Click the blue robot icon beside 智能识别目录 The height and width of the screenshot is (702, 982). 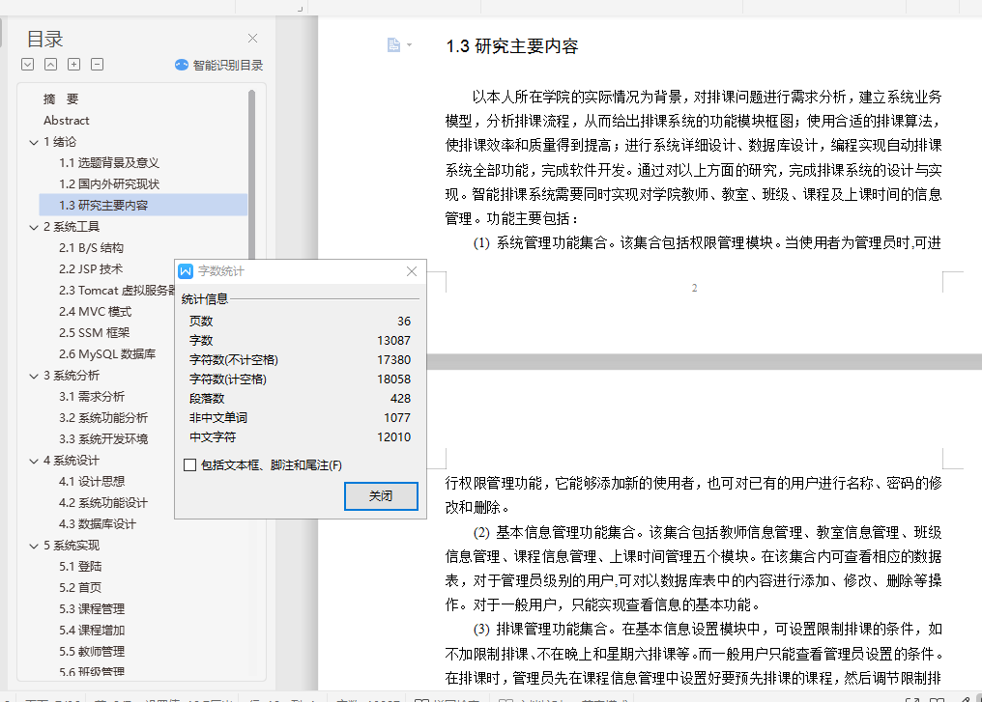pyautogui.click(x=182, y=65)
